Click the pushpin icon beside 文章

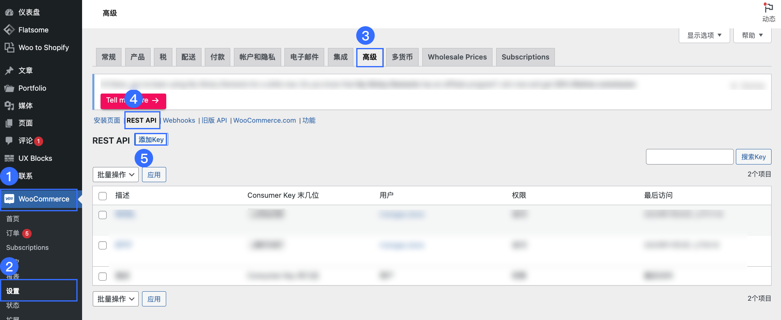[x=9, y=71]
